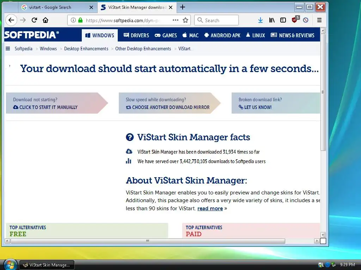The width and height of the screenshot is (361, 270).
Task: Open the DRIVERS section
Action: (x=136, y=36)
